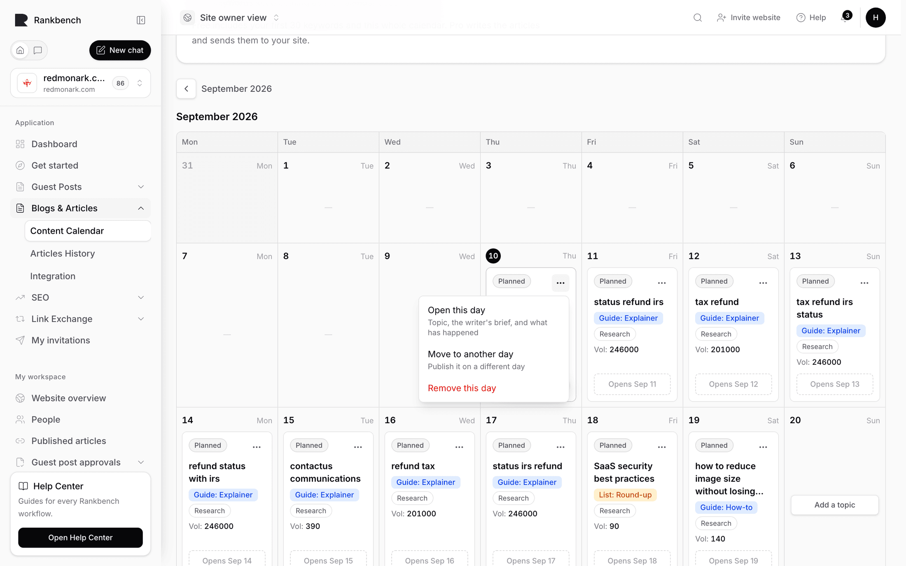Click the Guide: How-to tag
Screen dimensions: 906x566
tap(726, 508)
